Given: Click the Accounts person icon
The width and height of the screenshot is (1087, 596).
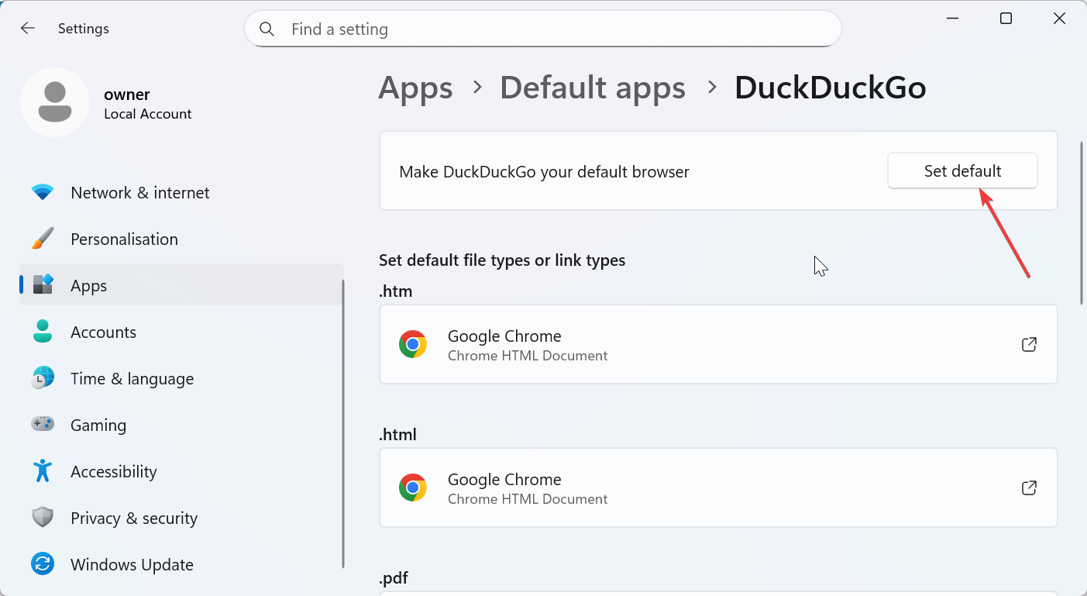Looking at the screenshot, I should coord(43,332).
